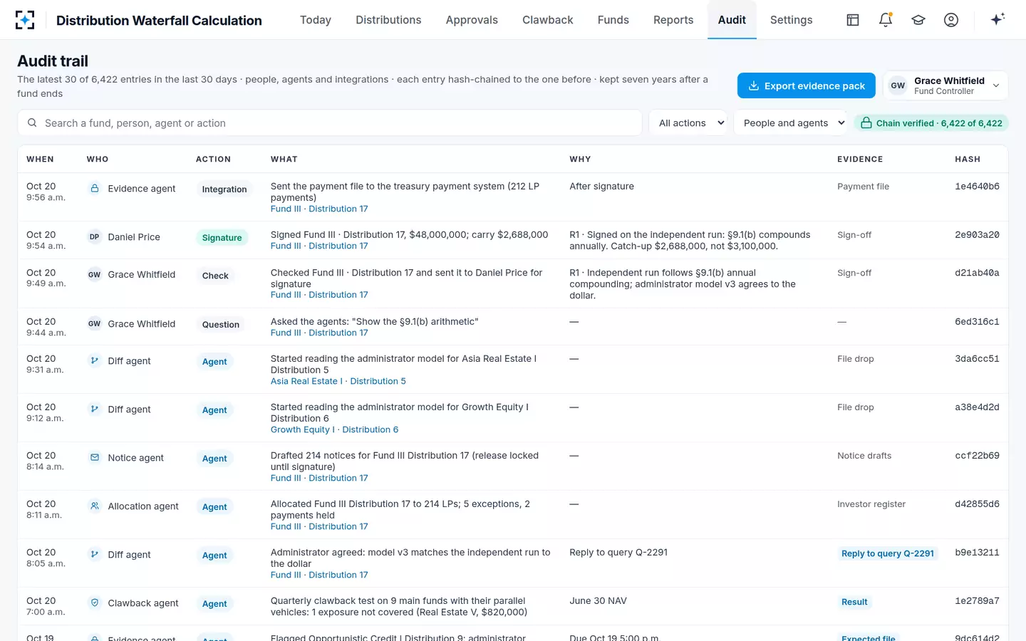Open the Clawback tab
The width and height of the screenshot is (1026, 641).
point(547,20)
